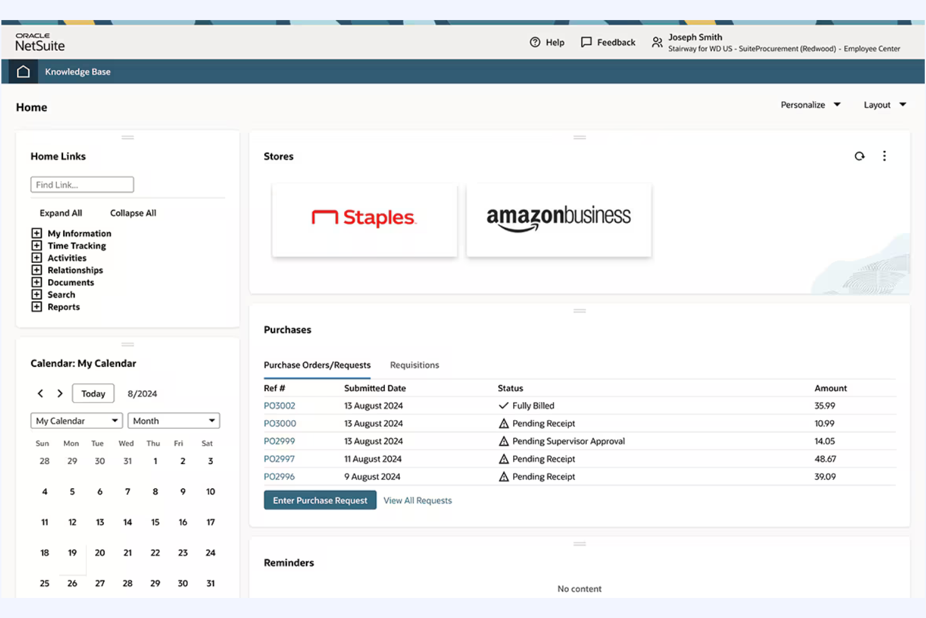Open the Stores three-dot options menu
Screen dimensions: 926x618
tap(884, 156)
